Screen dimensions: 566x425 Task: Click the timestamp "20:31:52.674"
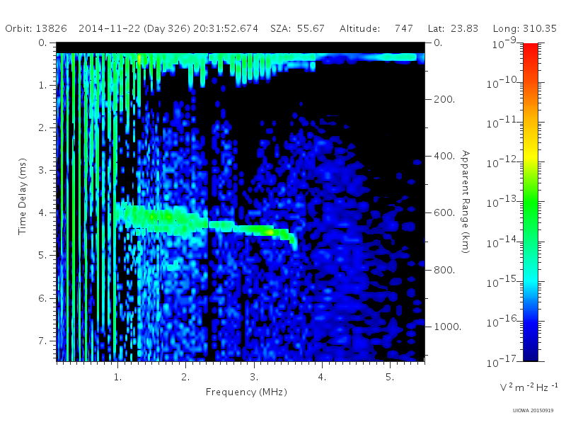(226, 28)
